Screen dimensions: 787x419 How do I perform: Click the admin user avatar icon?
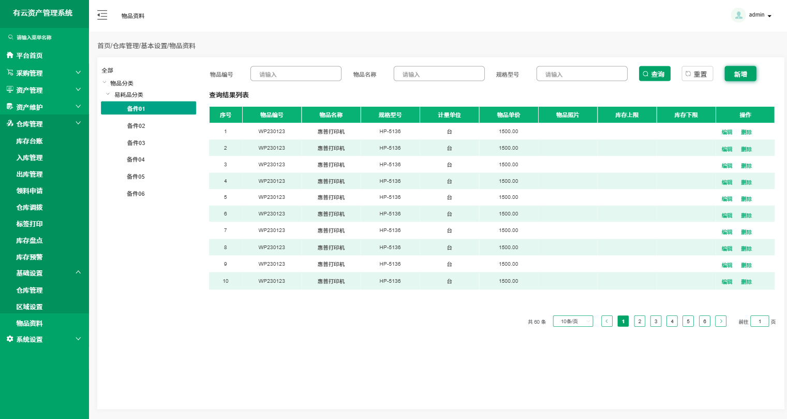tap(738, 15)
